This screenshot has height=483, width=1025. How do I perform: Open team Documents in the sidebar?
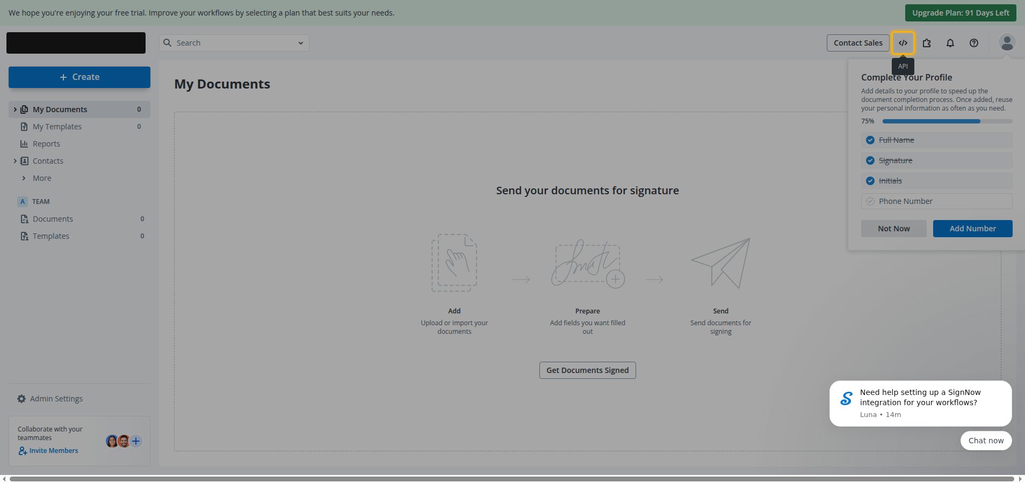80,219
